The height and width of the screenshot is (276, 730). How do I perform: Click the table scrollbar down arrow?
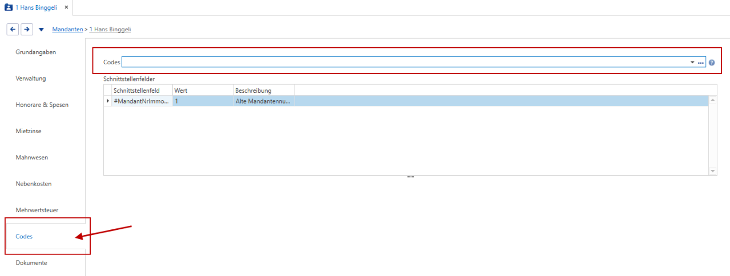coord(713,171)
